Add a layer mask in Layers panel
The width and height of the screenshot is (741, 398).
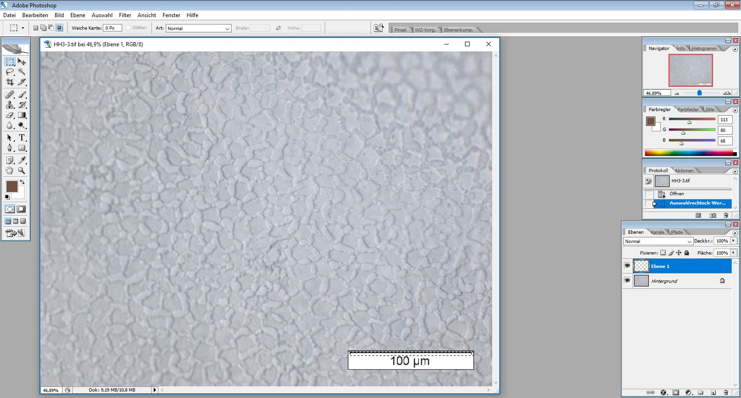click(676, 392)
